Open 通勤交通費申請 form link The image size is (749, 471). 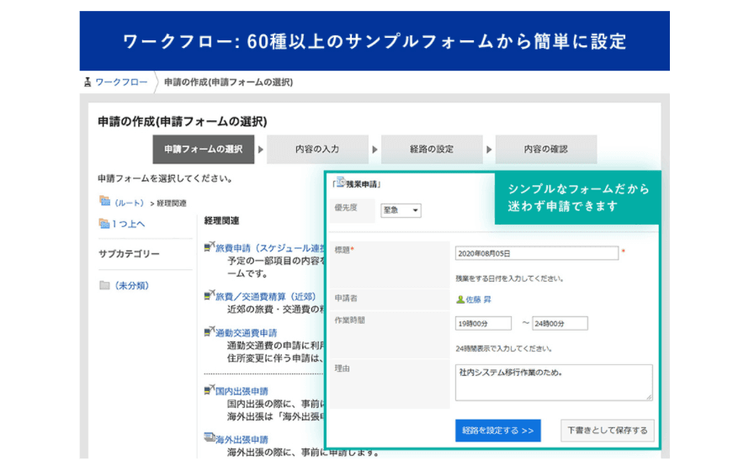[246, 333]
